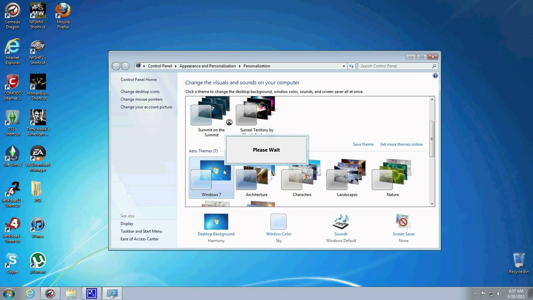The height and width of the screenshot is (300, 533).
Task: Select Architecture Aero theme
Action: point(257,177)
